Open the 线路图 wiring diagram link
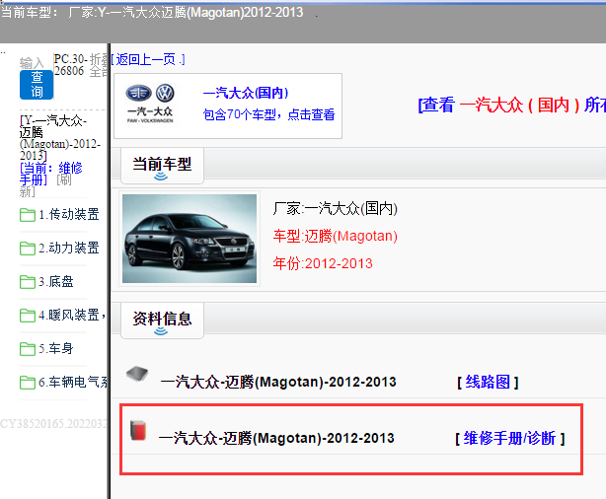Viewport: 606px width, 499px height. [x=488, y=382]
